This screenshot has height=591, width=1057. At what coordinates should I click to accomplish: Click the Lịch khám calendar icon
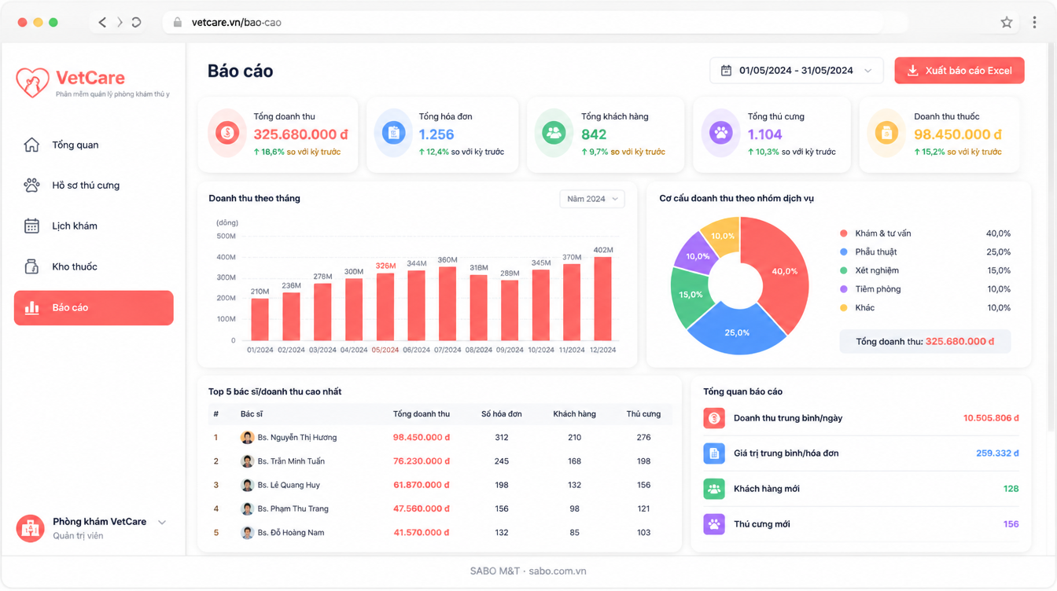tap(31, 226)
